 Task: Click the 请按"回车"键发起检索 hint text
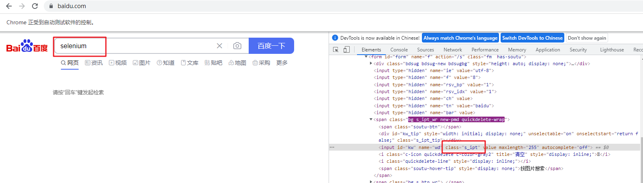tap(78, 92)
